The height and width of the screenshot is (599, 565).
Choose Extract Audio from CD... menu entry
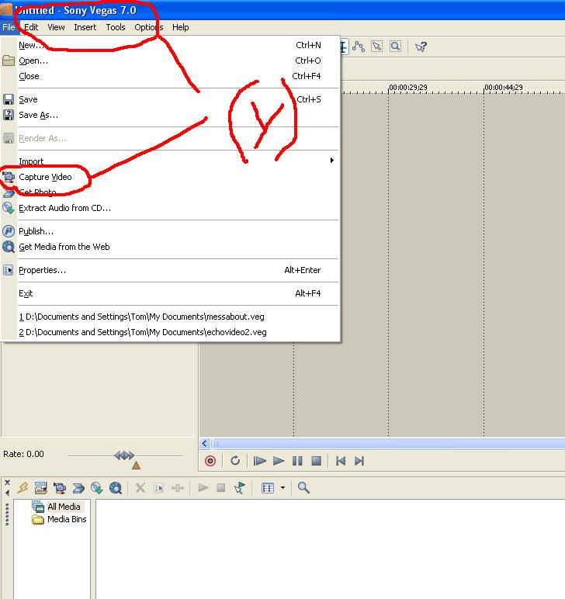click(170, 208)
